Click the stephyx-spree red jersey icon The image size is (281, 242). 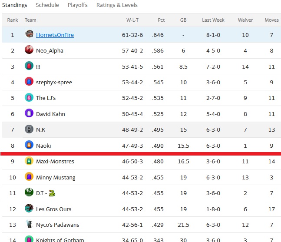click(x=29, y=81)
